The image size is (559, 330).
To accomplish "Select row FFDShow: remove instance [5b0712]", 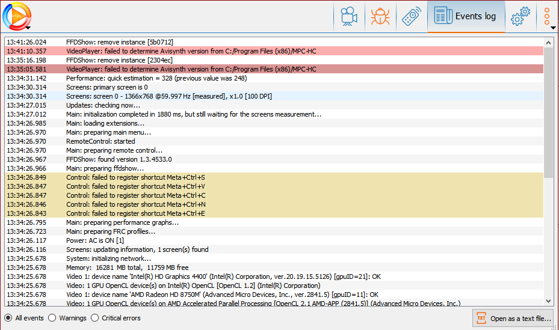I will point(274,42).
